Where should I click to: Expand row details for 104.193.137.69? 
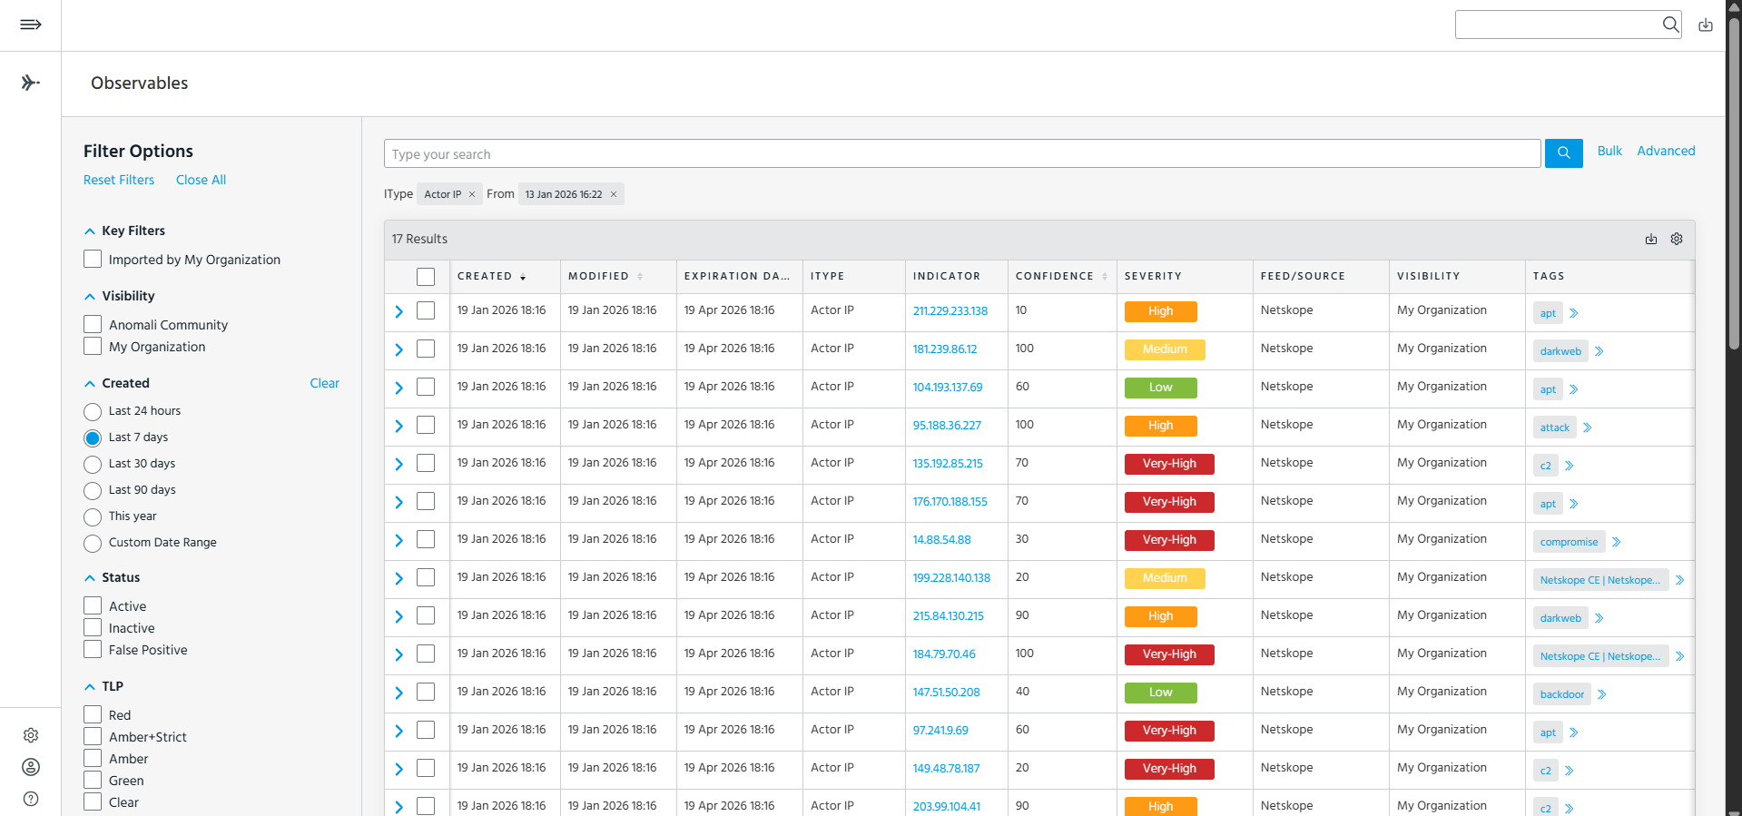click(x=399, y=388)
